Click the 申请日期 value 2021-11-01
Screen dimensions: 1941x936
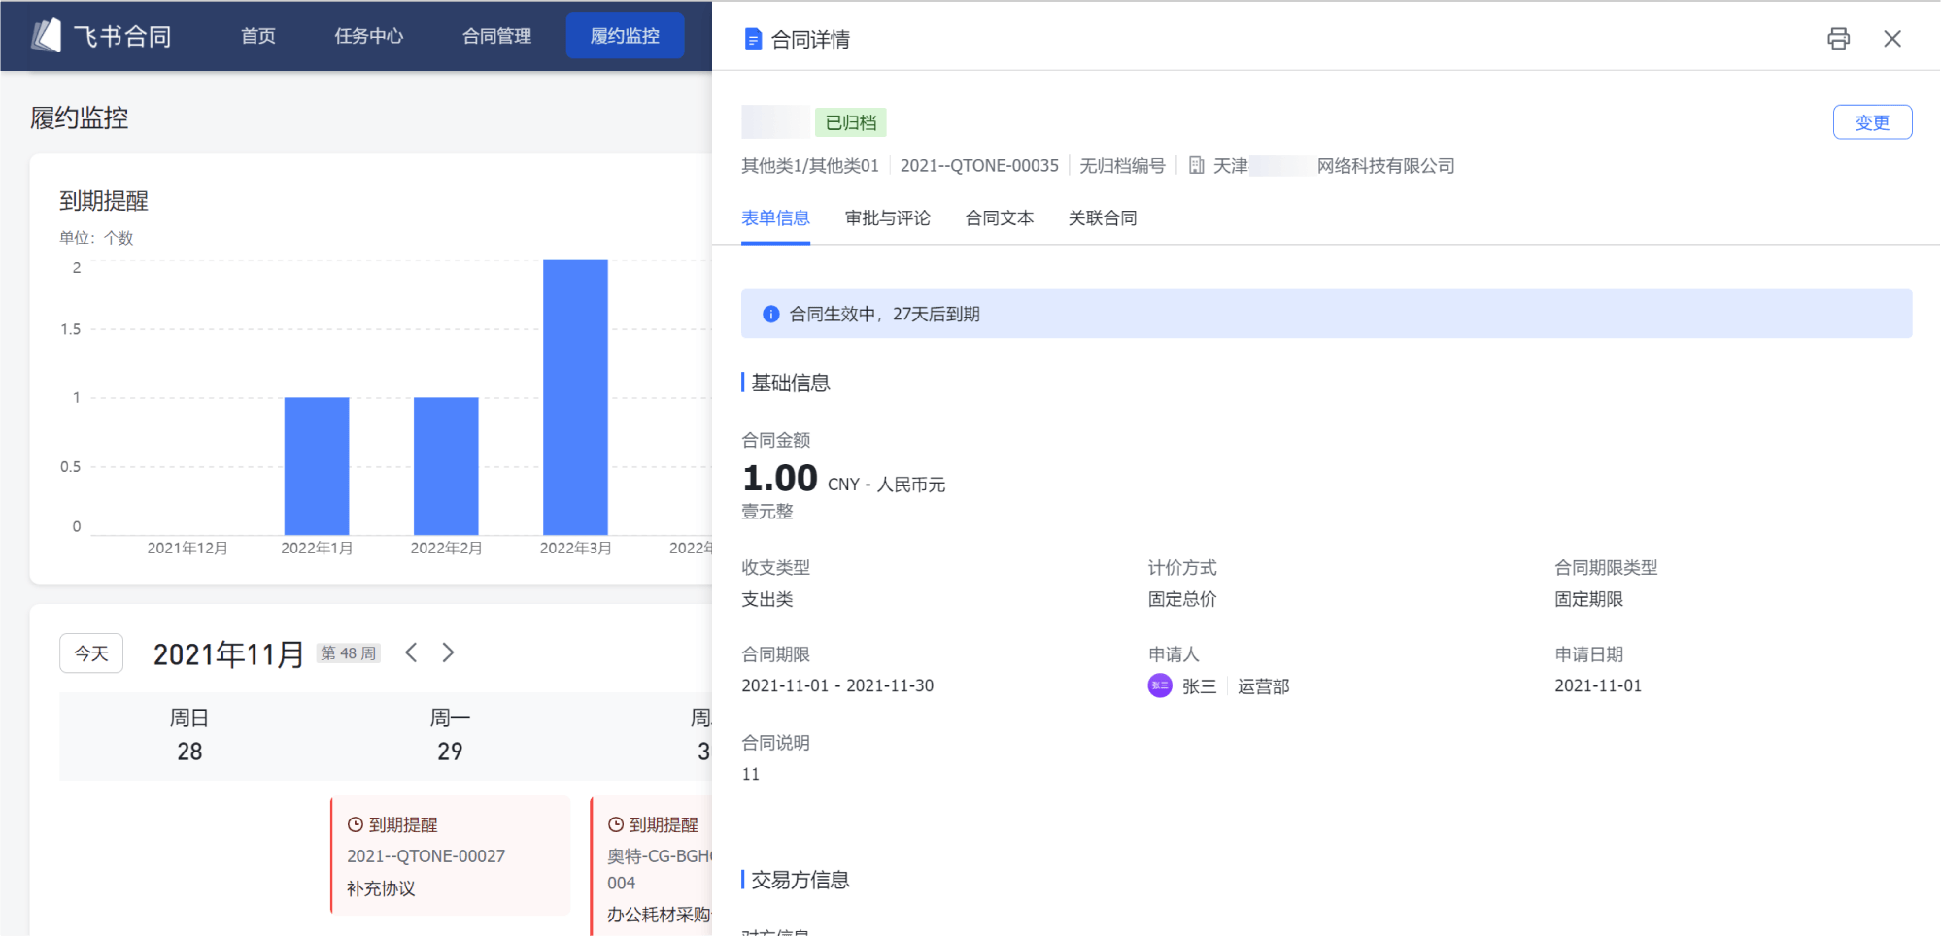click(1598, 685)
